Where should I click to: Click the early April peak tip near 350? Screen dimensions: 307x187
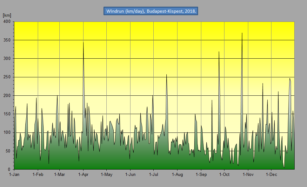[83, 42]
